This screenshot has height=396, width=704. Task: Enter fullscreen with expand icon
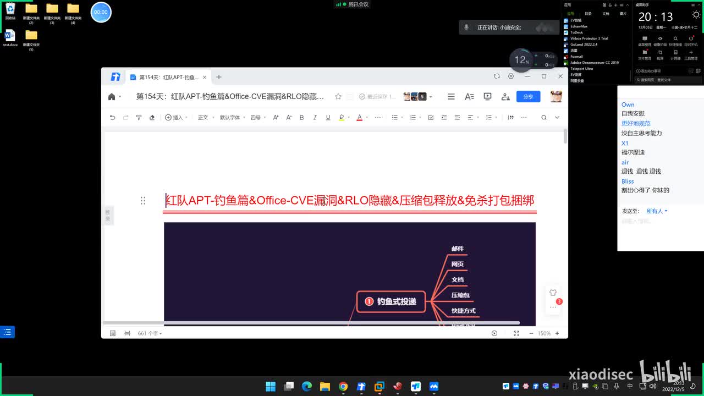click(x=516, y=333)
